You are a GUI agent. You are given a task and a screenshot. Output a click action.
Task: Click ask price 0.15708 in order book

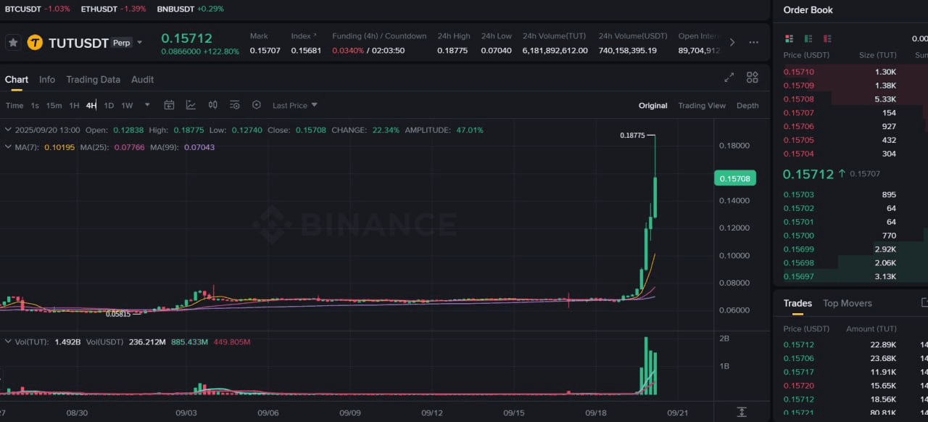(799, 99)
